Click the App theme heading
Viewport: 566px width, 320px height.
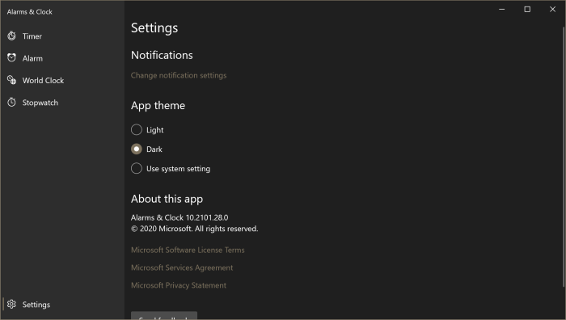pyautogui.click(x=158, y=106)
